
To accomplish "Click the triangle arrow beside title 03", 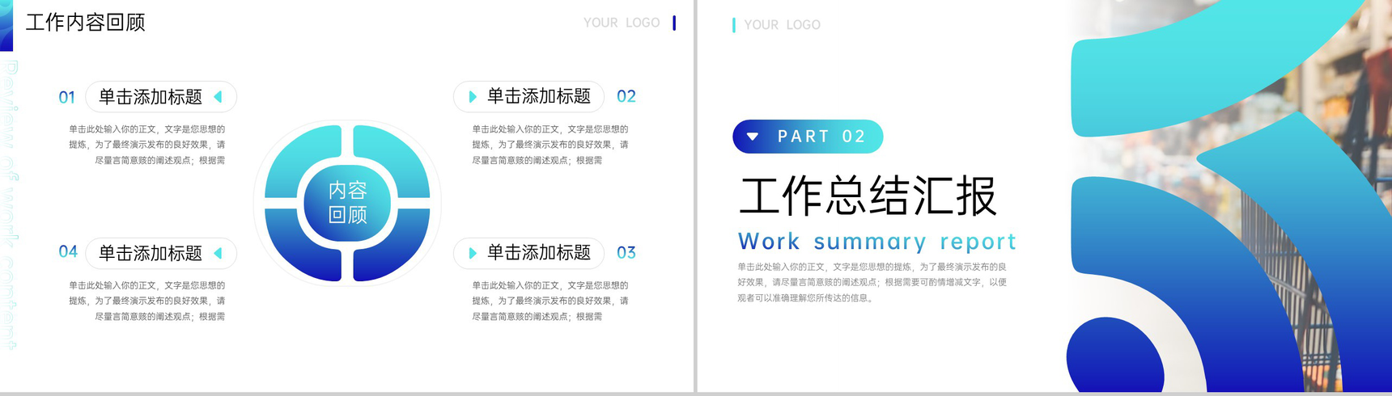I will (473, 253).
